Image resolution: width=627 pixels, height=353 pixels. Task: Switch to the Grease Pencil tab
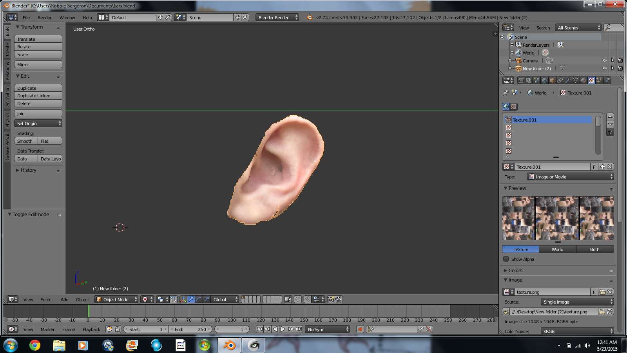click(x=7, y=147)
